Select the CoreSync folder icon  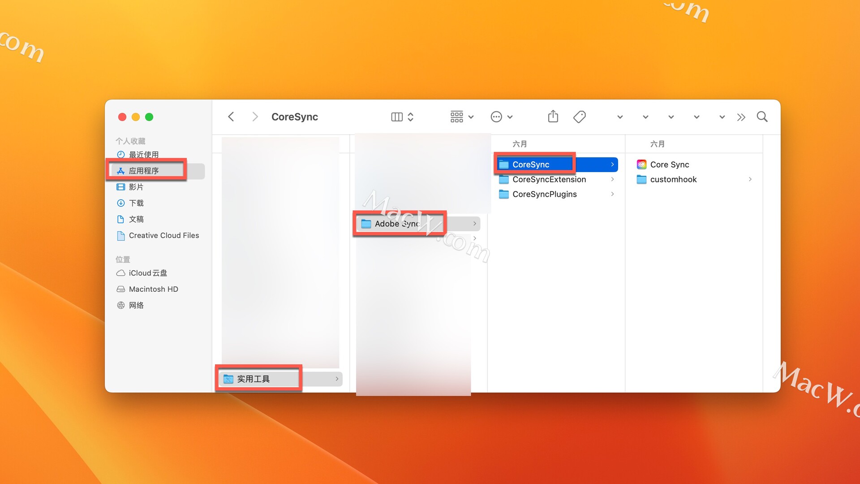click(x=504, y=164)
